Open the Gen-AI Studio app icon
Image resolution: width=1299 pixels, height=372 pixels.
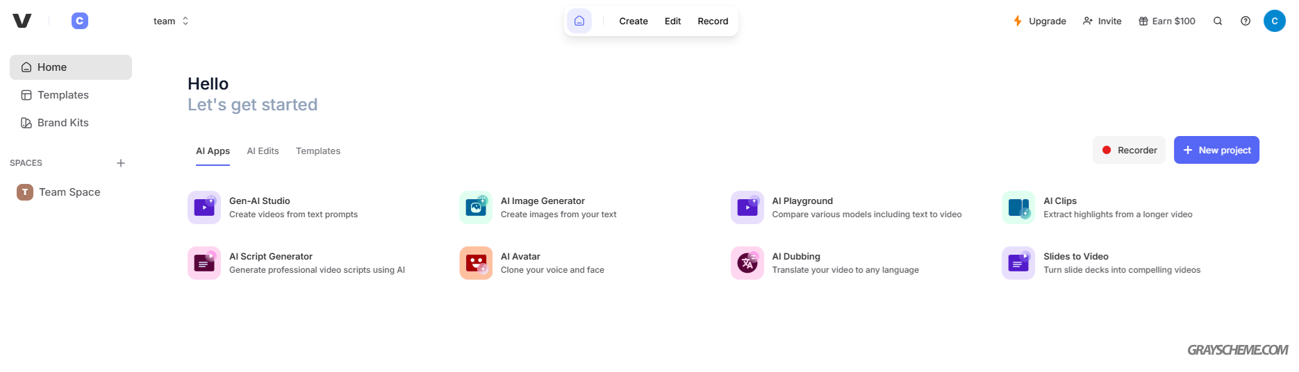pyautogui.click(x=204, y=208)
